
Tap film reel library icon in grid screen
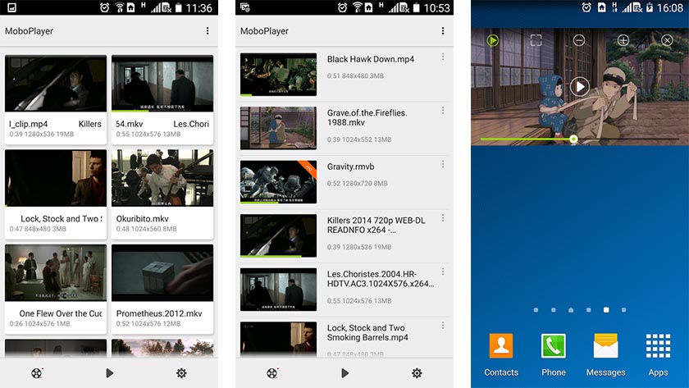tap(37, 373)
